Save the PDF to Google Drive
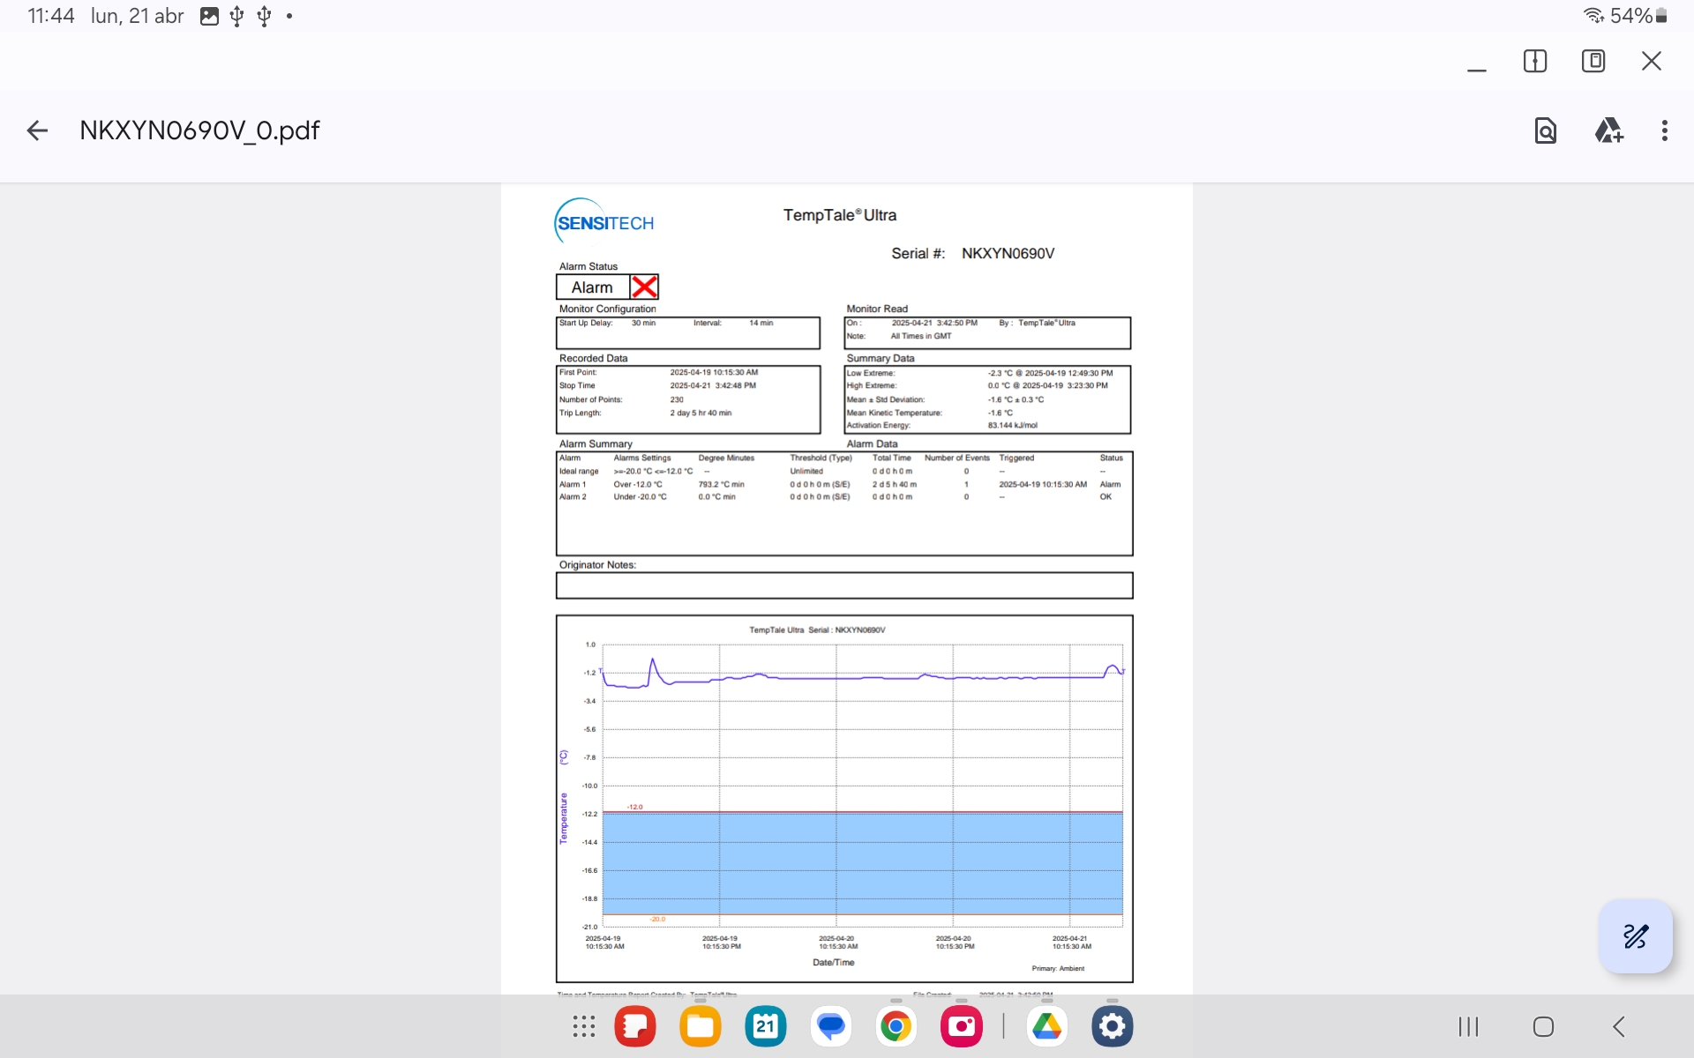The image size is (1694, 1058). pyautogui.click(x=1608, y=130)
